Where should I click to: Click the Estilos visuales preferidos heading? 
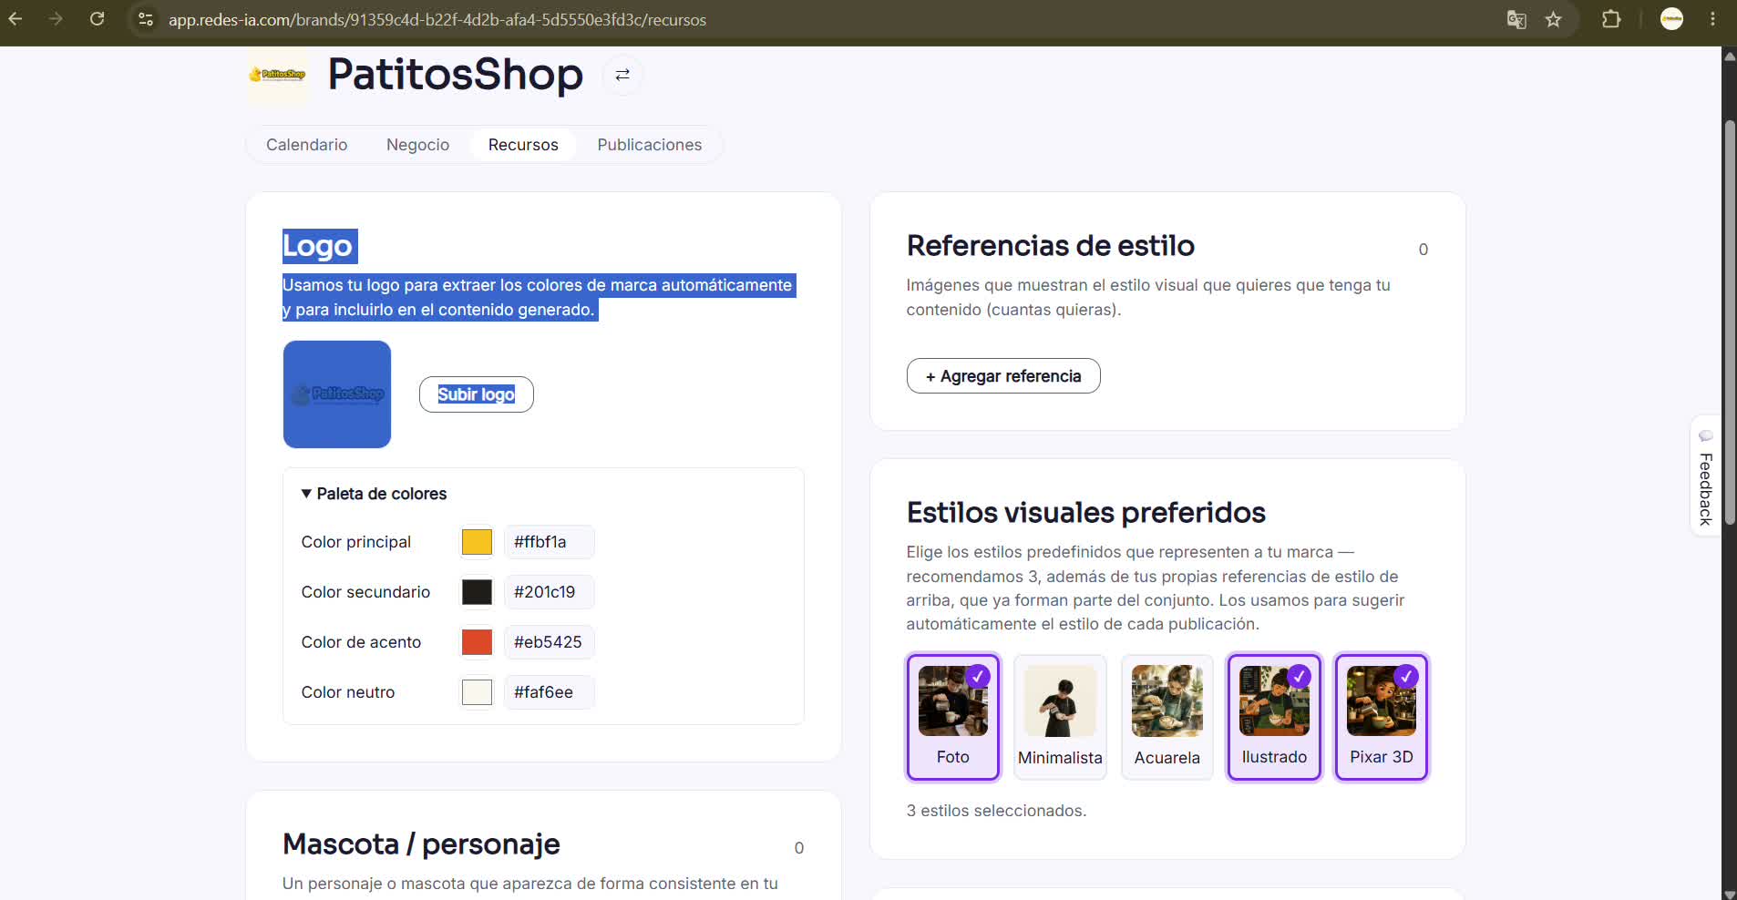point(1086,513)
